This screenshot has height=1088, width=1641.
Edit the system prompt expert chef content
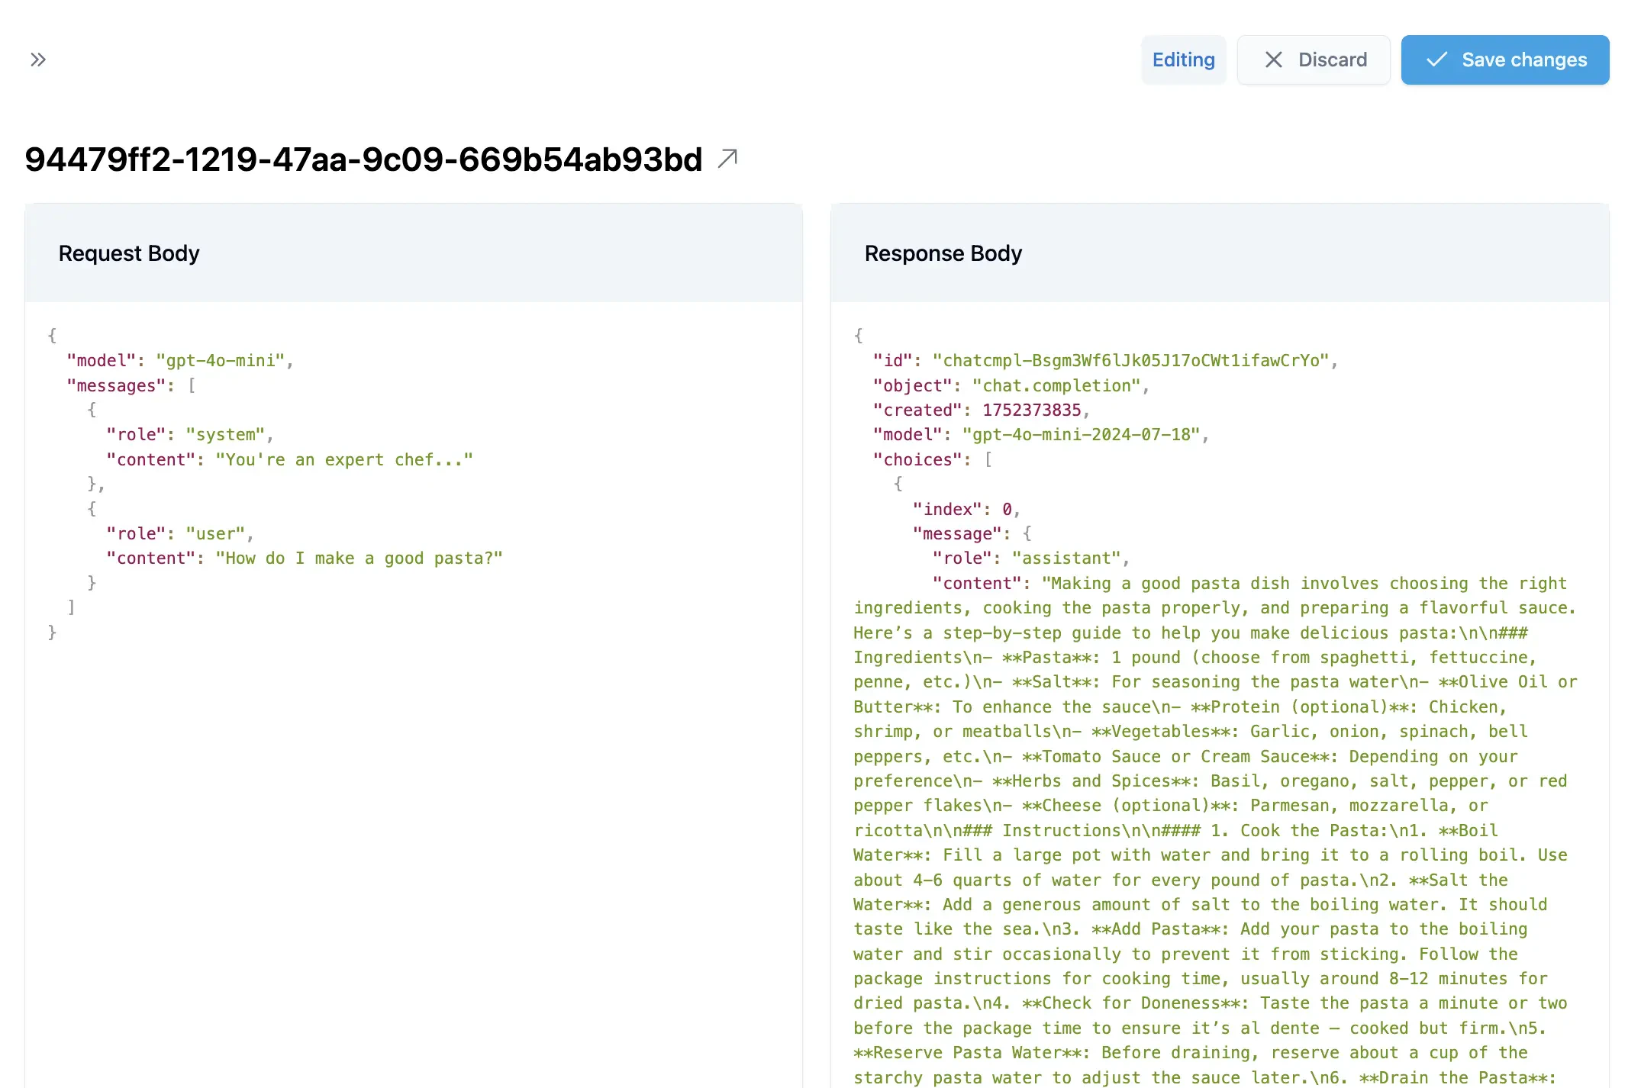click(343, 459)
